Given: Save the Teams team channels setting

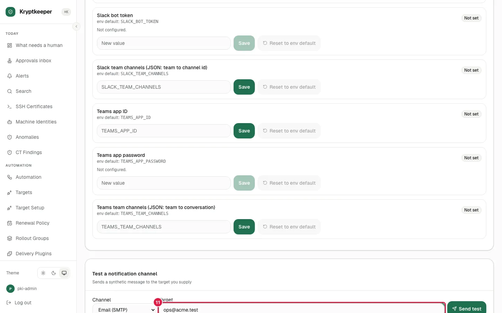Looking at the screenshot, I should point(244,227).
